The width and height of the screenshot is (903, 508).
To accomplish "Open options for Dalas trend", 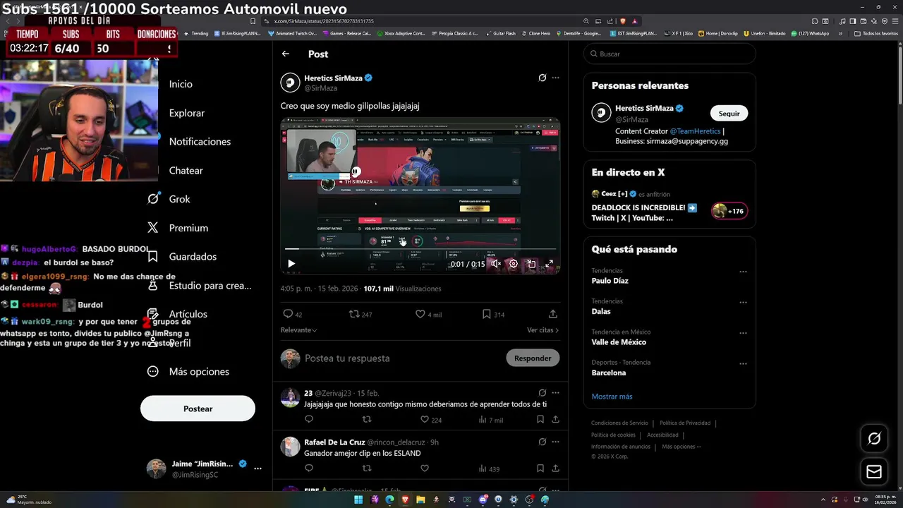I will [743, 302].
